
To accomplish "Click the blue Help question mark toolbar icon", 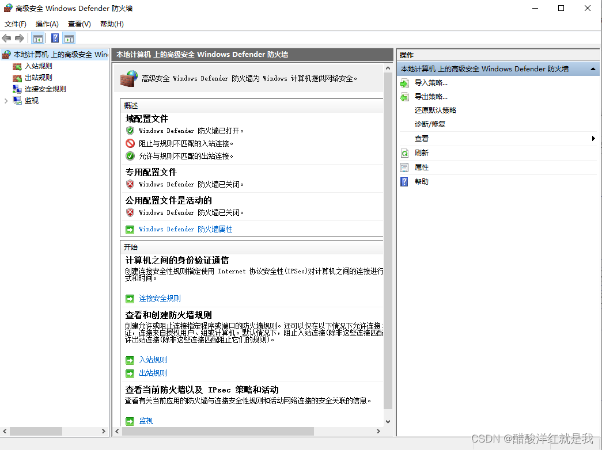I will tap(55, 38).
